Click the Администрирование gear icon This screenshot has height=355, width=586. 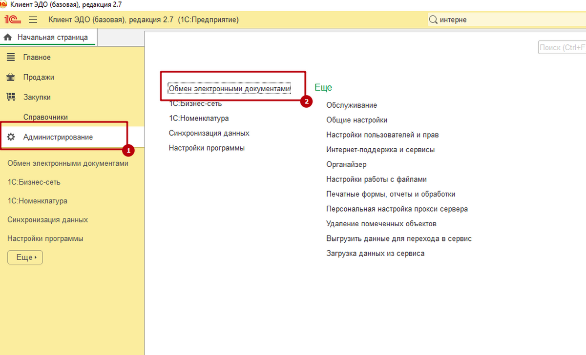coord(11,137)
